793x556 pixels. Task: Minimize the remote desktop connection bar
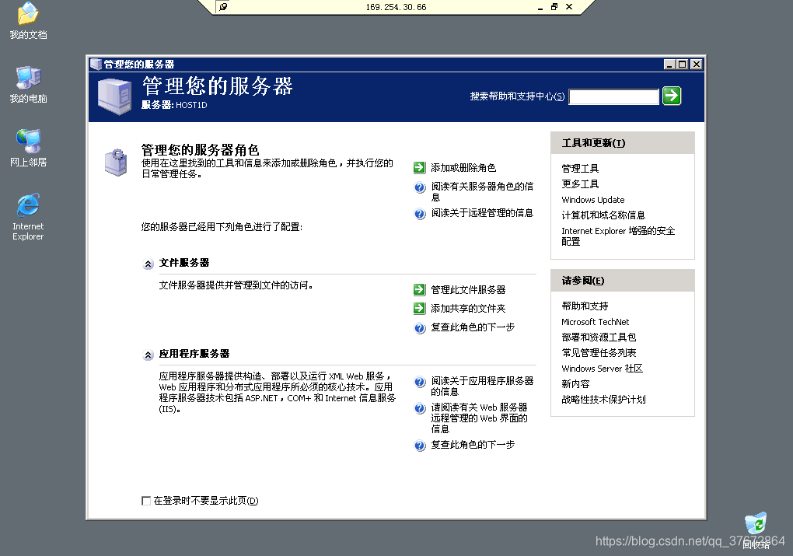click(x=540, y=7)
